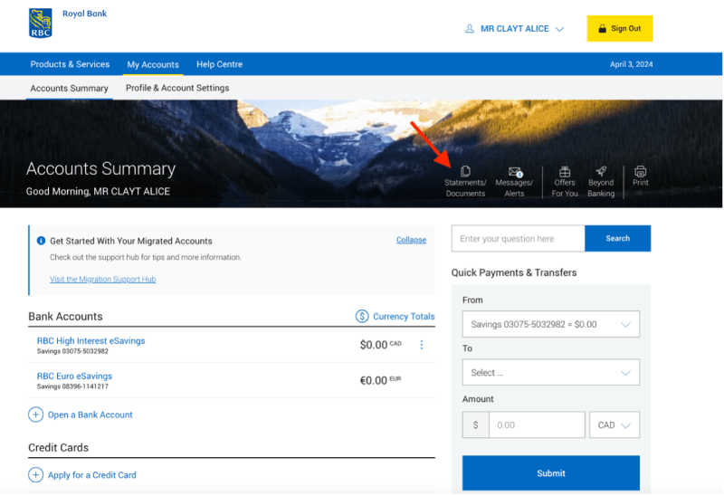The width and height of the screenshot is (724, 496).
Task: Open Messages/Alerts envelope icon
Action: [515, 171]
